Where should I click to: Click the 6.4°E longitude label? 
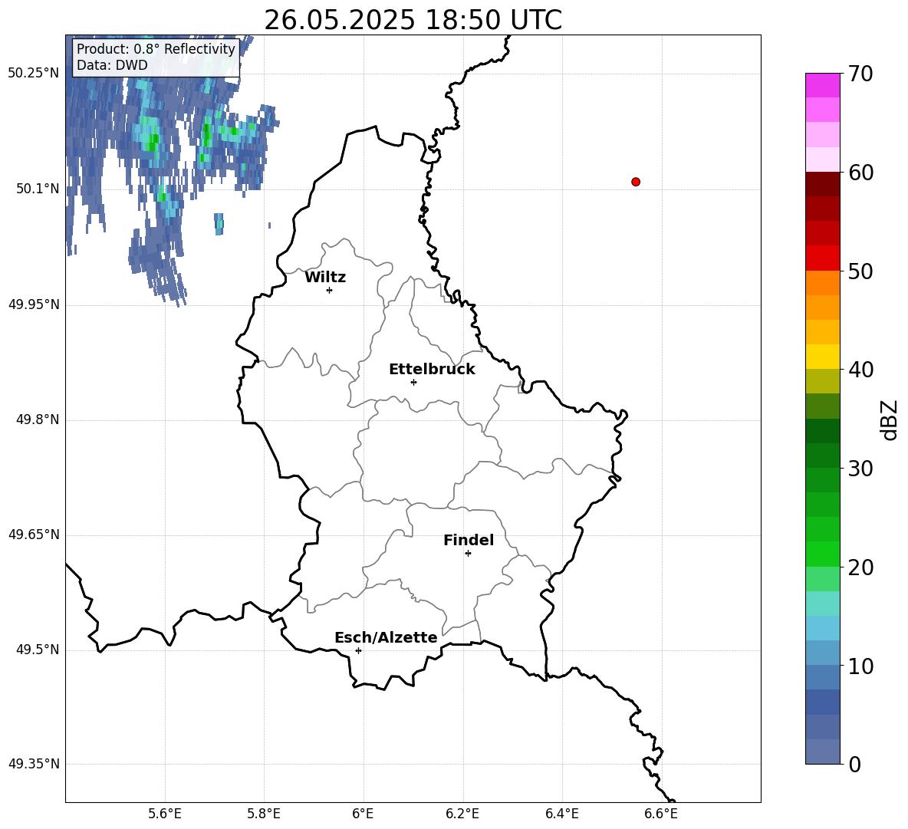(561, 814)
